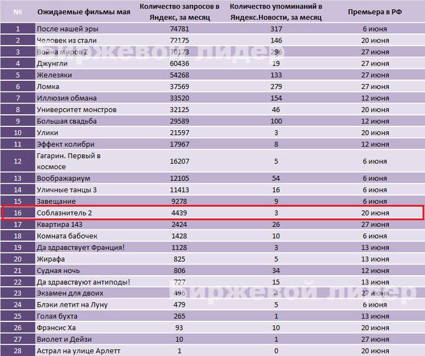The image size is (425, 356).
Task: Click the query count 16207
Action: [x=179, y=162]
